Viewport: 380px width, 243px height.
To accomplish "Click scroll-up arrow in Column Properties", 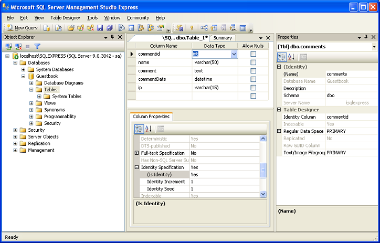I will pos(263,139).
